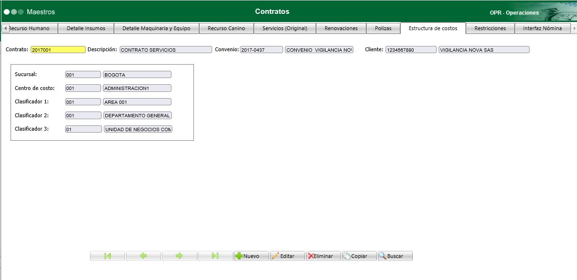Screen dimensions: 577x280
Task: Click the Contrato field 2017001
Action: tap(58, 50)
